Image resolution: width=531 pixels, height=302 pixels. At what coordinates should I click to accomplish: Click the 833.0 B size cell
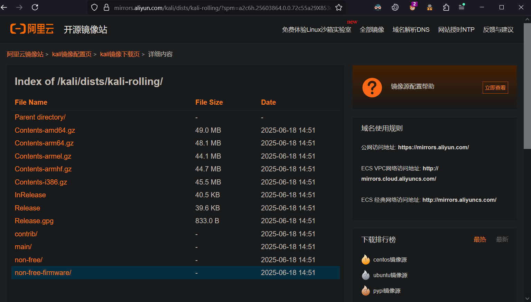207,221
